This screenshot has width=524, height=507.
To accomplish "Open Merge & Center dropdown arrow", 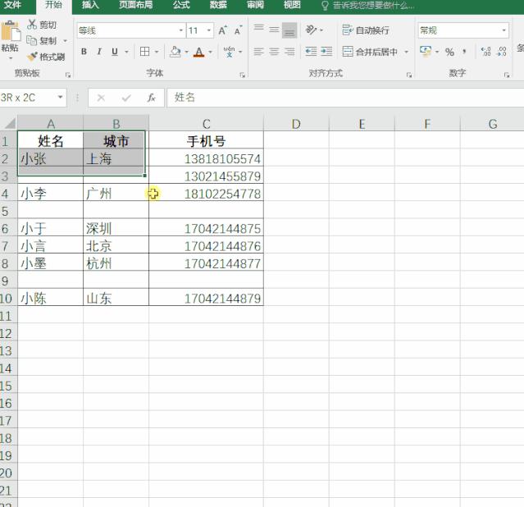I will pyautogui.click(x=407, y=52).
